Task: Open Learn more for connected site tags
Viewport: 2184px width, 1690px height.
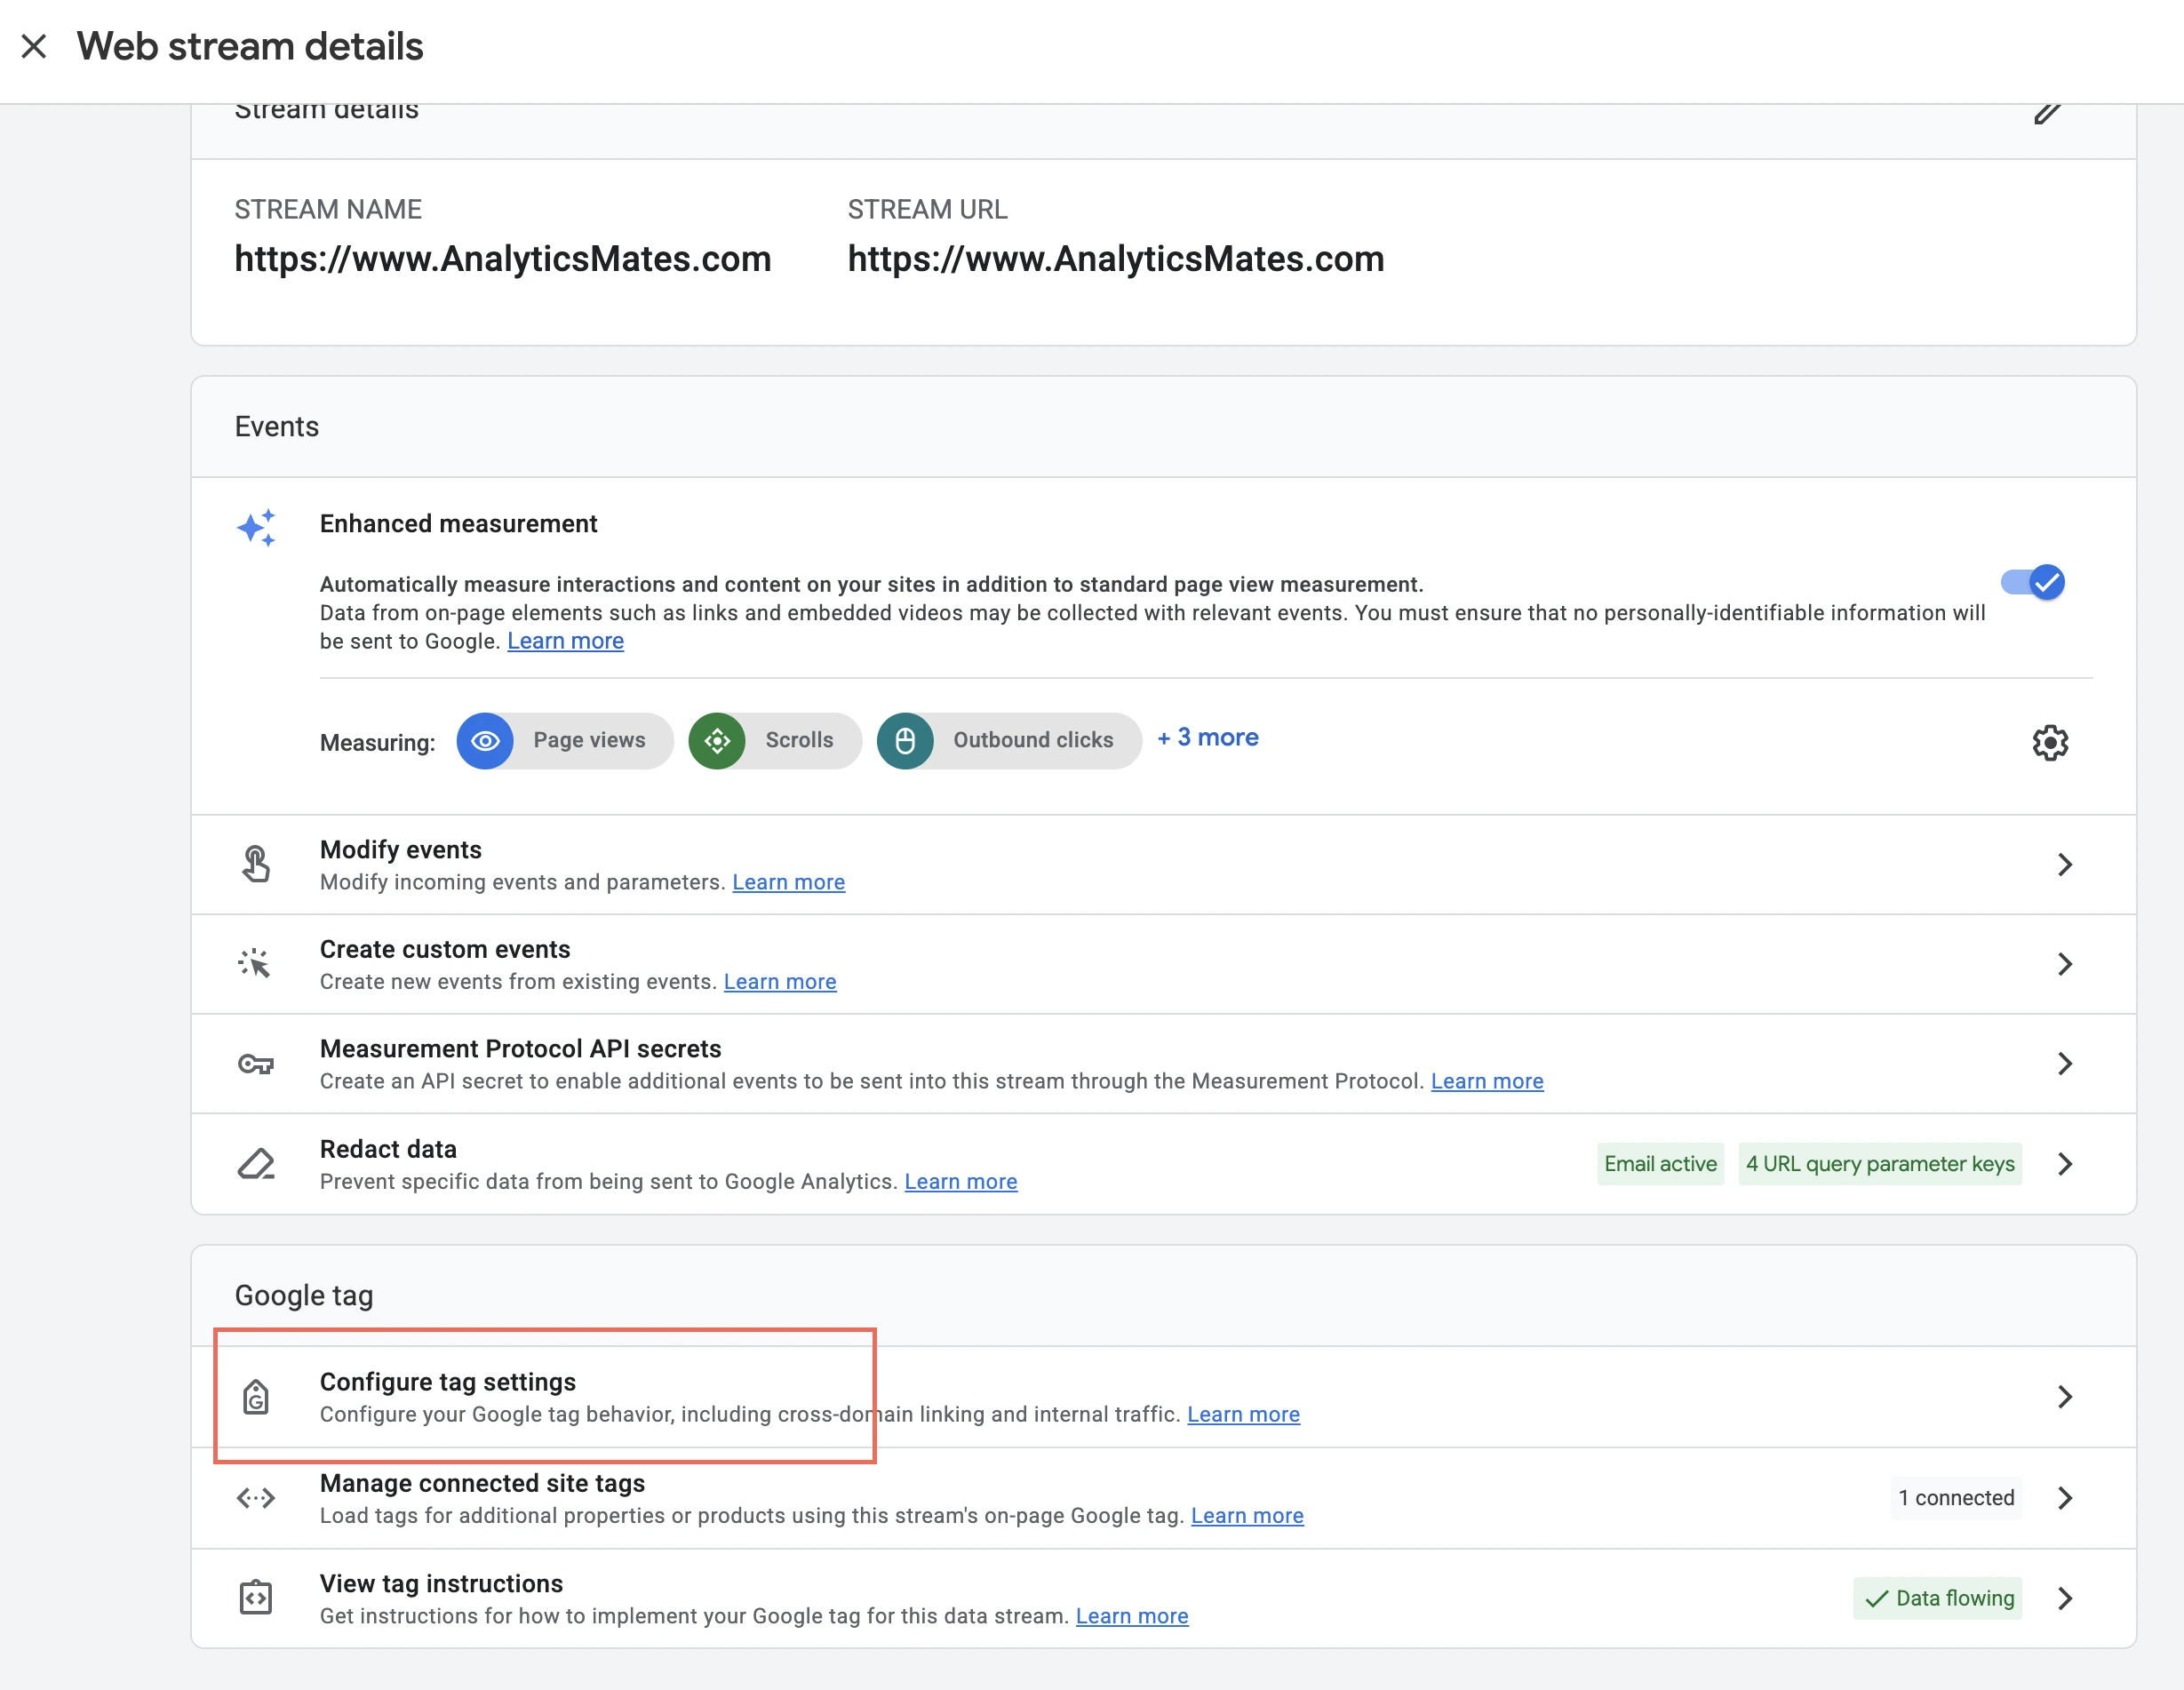Action: coord(1247,1516)
